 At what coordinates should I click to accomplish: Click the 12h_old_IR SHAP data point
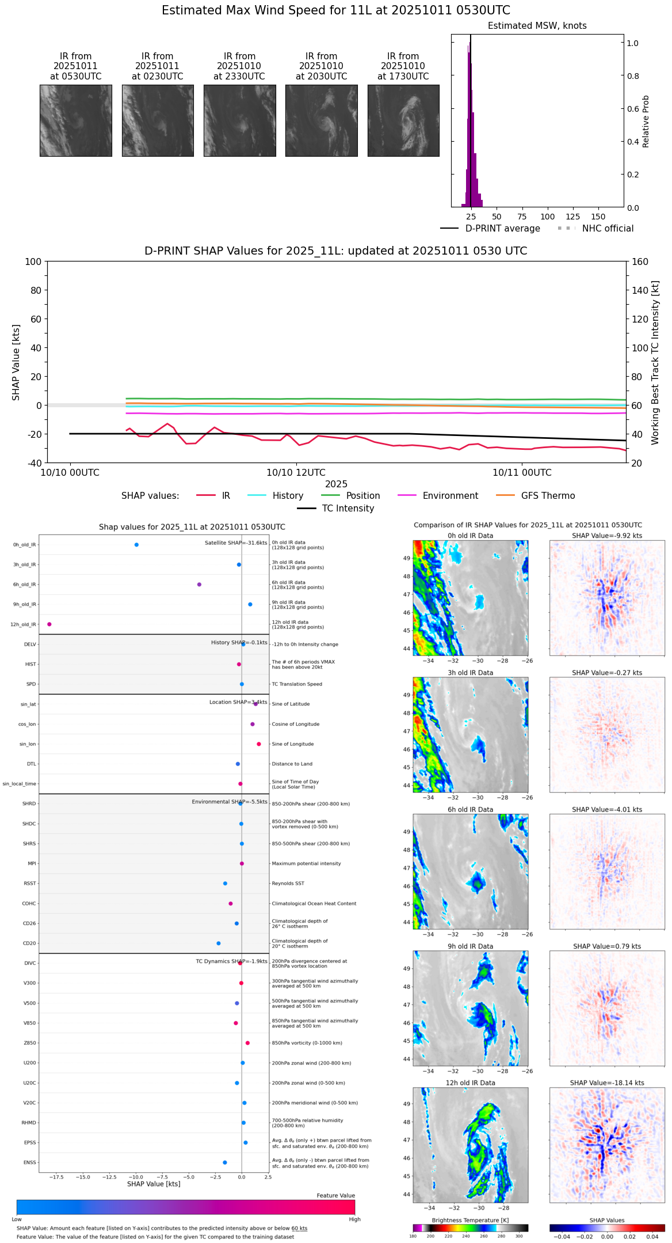coord(49,624)
